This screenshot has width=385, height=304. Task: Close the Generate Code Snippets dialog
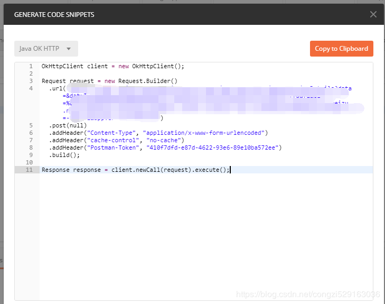click(373, 15)
